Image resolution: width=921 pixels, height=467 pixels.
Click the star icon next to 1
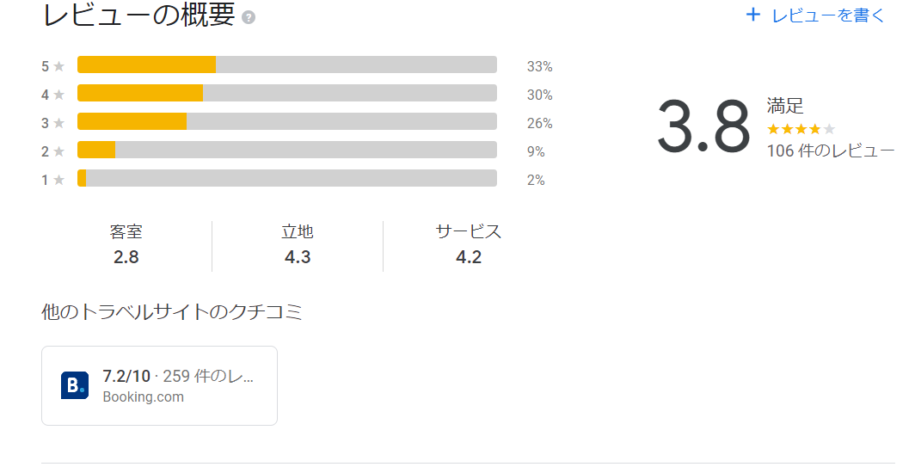(58, 180)
